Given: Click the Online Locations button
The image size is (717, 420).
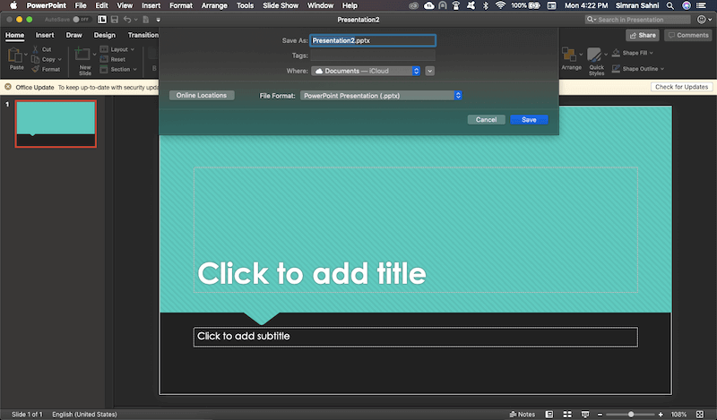Looking at the screenshot, I should click(202, 95).
